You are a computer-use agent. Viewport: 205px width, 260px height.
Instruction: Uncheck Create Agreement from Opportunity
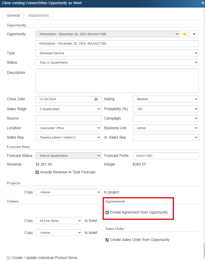(107, 212)
